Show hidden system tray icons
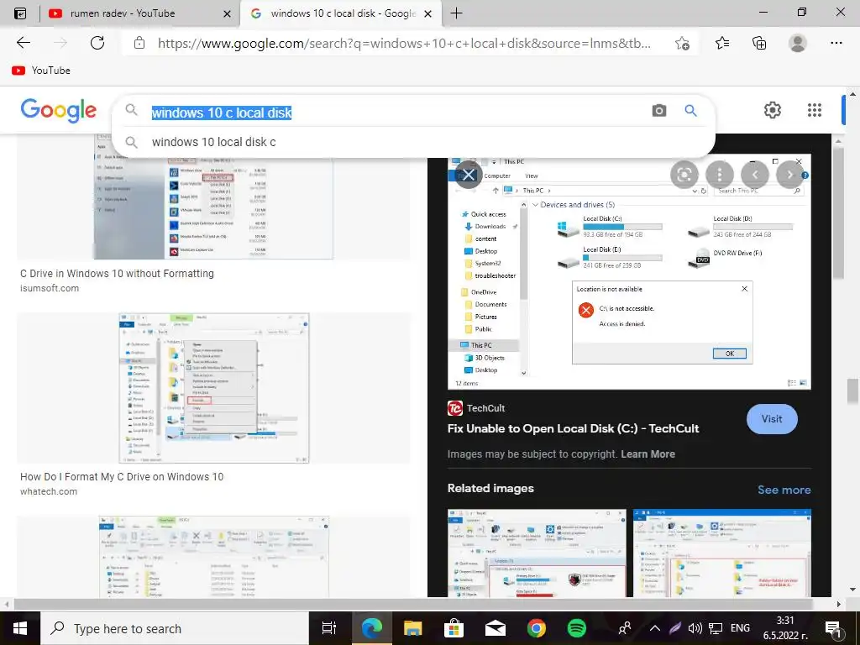 tap(655, 628)
